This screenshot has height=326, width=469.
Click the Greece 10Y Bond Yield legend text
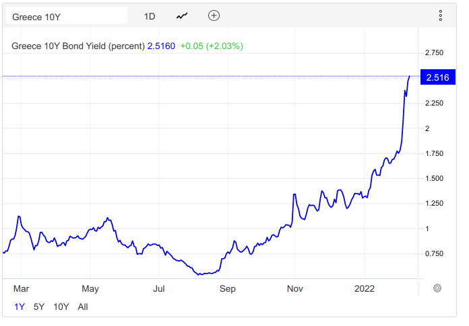point(78,46)
